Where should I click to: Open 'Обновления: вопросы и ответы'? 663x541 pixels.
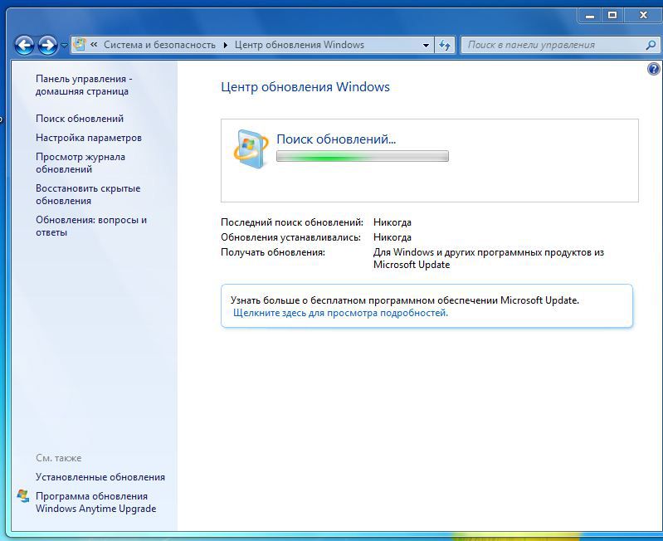point(91,227)
